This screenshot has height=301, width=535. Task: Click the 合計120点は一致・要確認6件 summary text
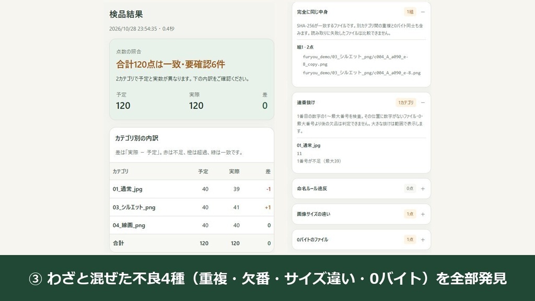(x=170, y=64)
